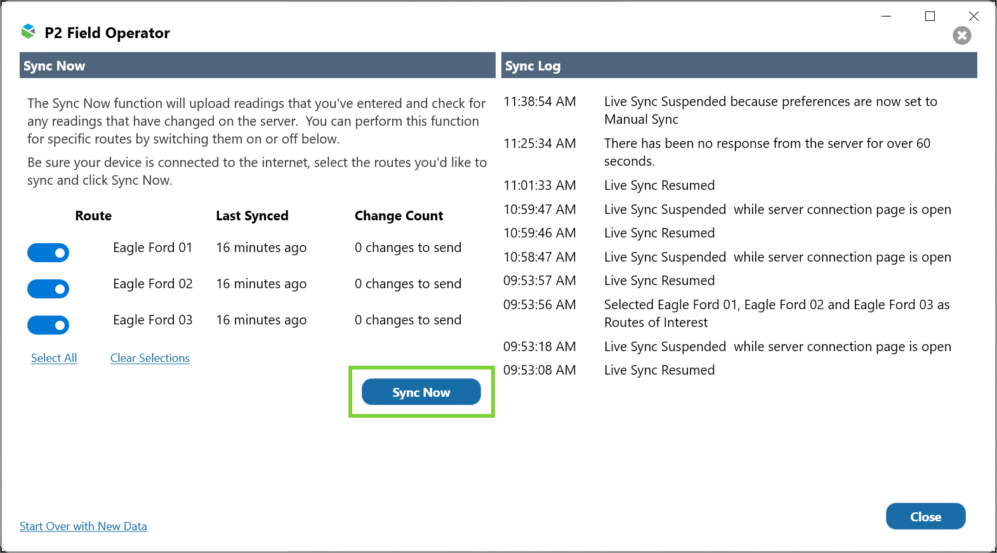
Task: Click the Sync Log panel header
Action: tap(739, 65)
